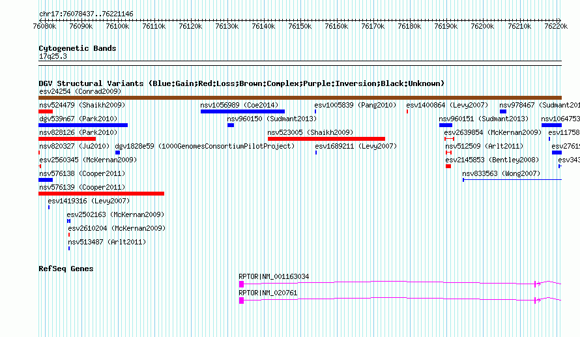Open the nsv513487 (Arlt2011) label
Image resolution: width=580 pixels, height=337 pixels.
point(107,242)
